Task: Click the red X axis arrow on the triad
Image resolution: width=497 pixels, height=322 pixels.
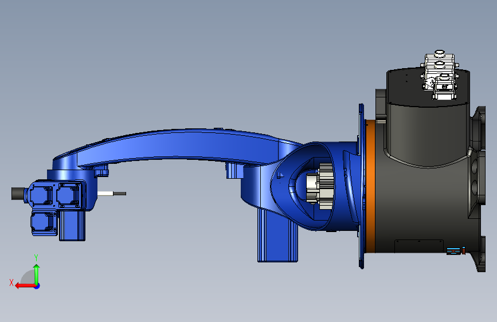Action: click(x=25, y=286)
